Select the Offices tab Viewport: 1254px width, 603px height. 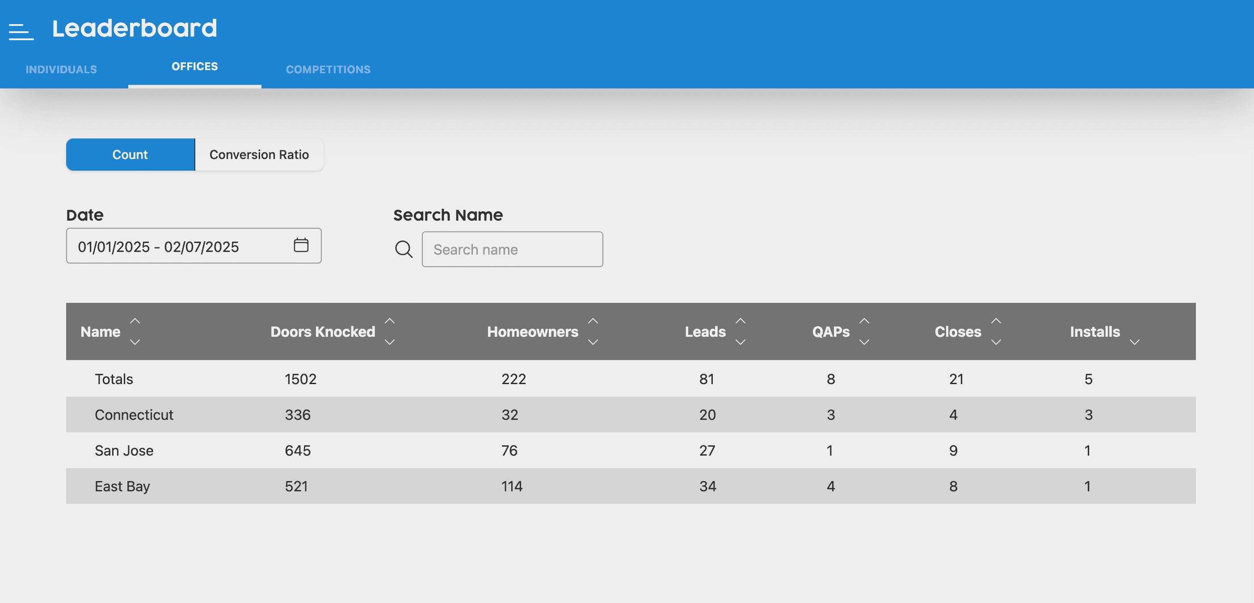click(195, 66)
